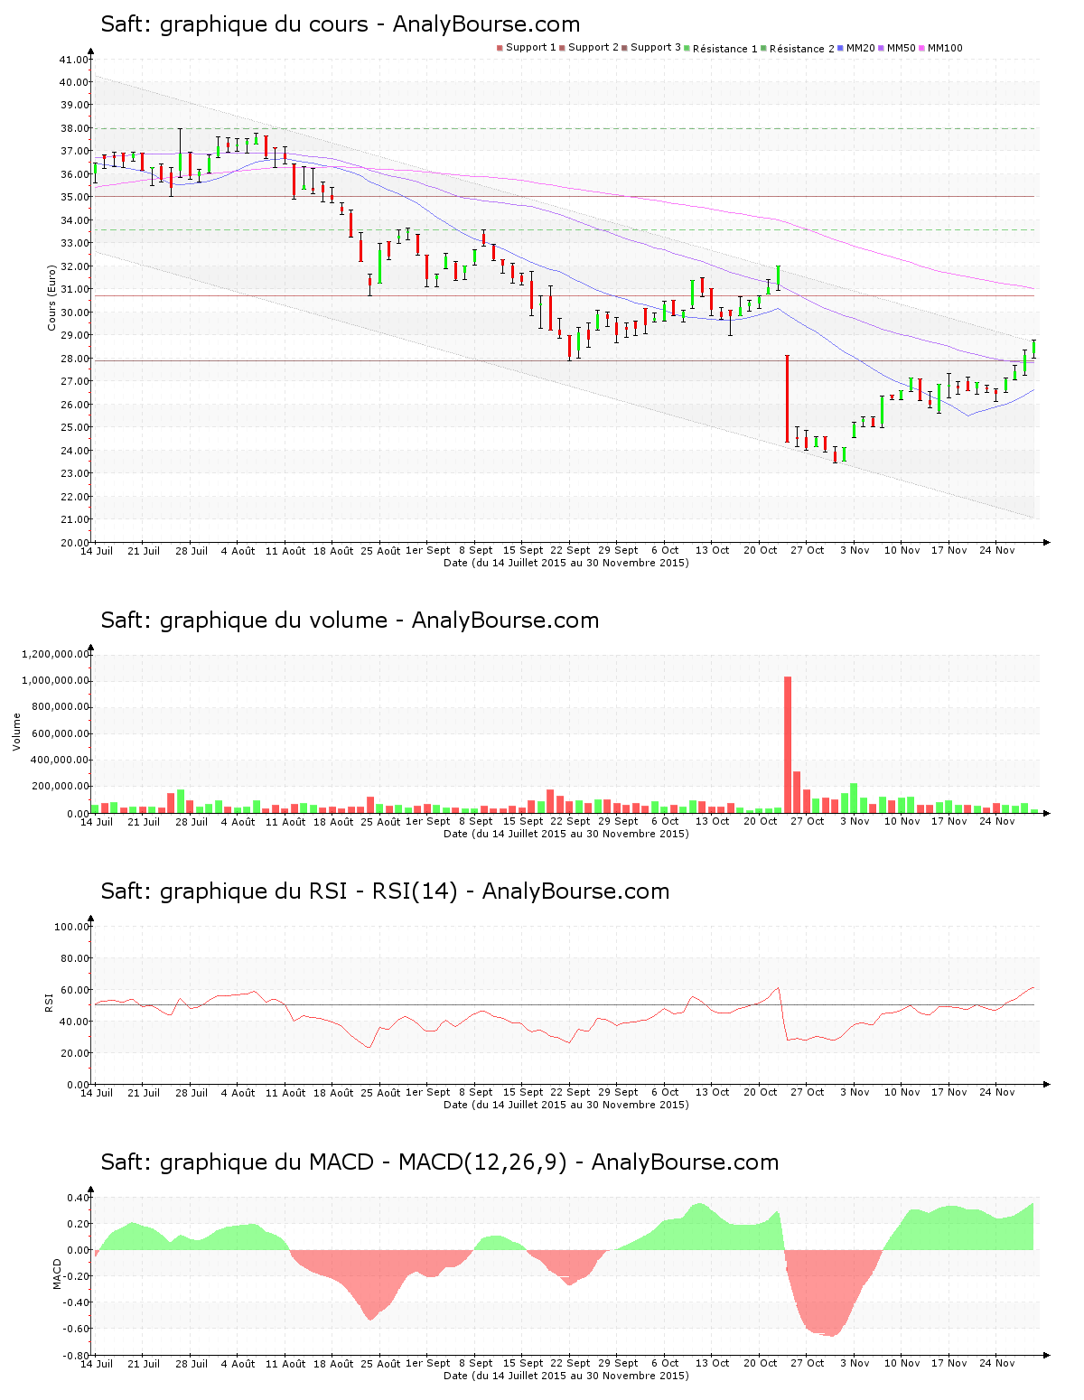
Task: Click the 'Saft: graphique du RSI - RSI(14)' title
Action: pyautogui.click(x=385, y=891)
